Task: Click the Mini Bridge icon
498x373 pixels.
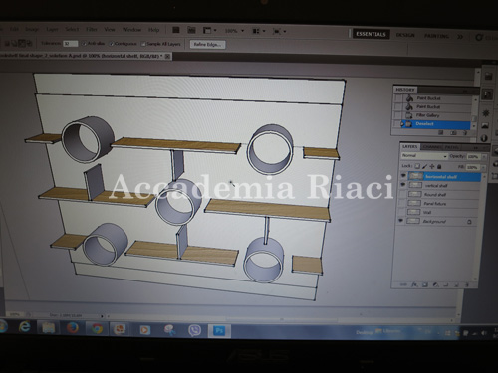Action: (x=191, y=30)
